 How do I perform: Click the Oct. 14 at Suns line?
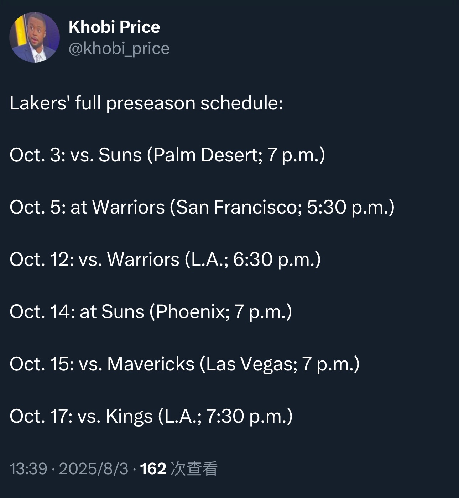151,312
